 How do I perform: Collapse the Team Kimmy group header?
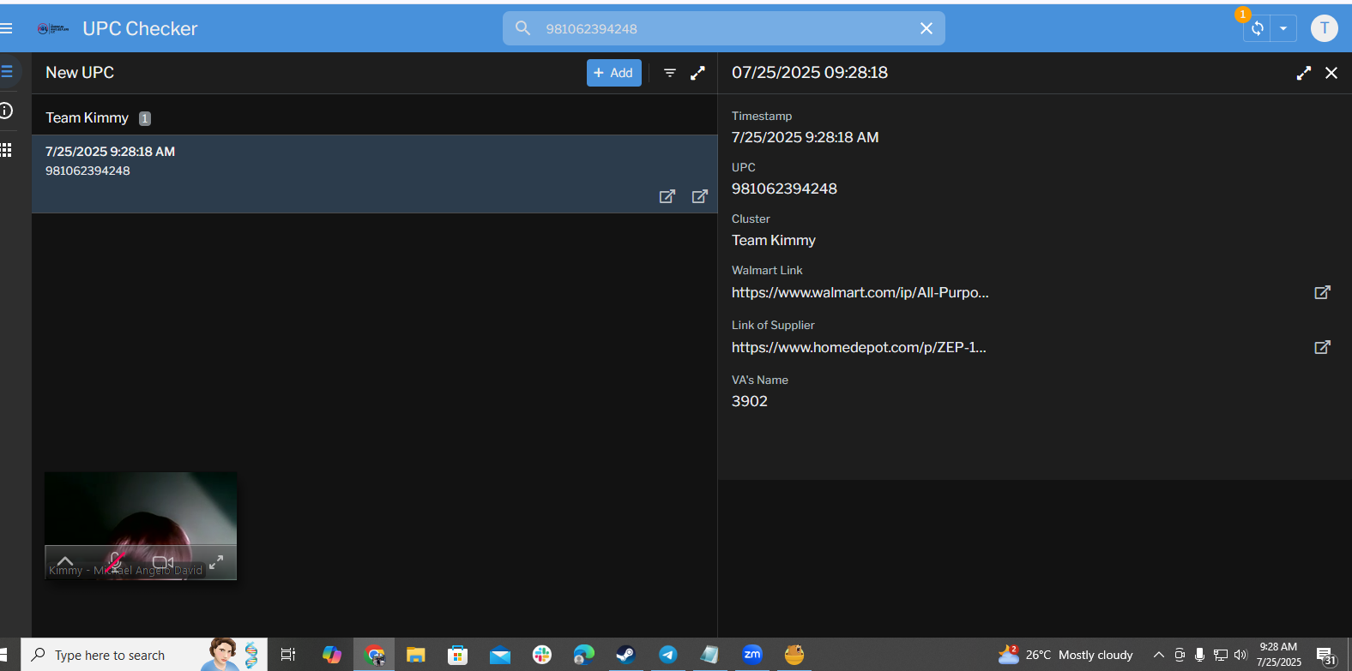[x=88, y=118]
